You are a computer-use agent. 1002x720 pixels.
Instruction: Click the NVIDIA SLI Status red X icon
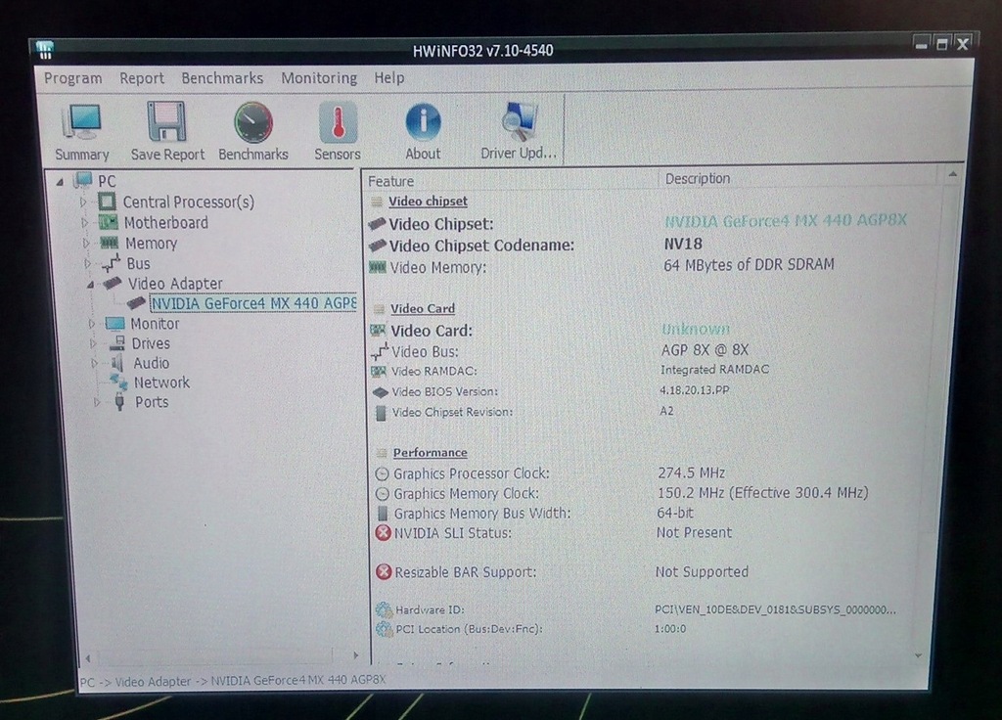[383, 533]
